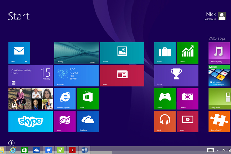The image size is (231, 154).
Task: Click the user account picture
Action: tap(222, 16)
